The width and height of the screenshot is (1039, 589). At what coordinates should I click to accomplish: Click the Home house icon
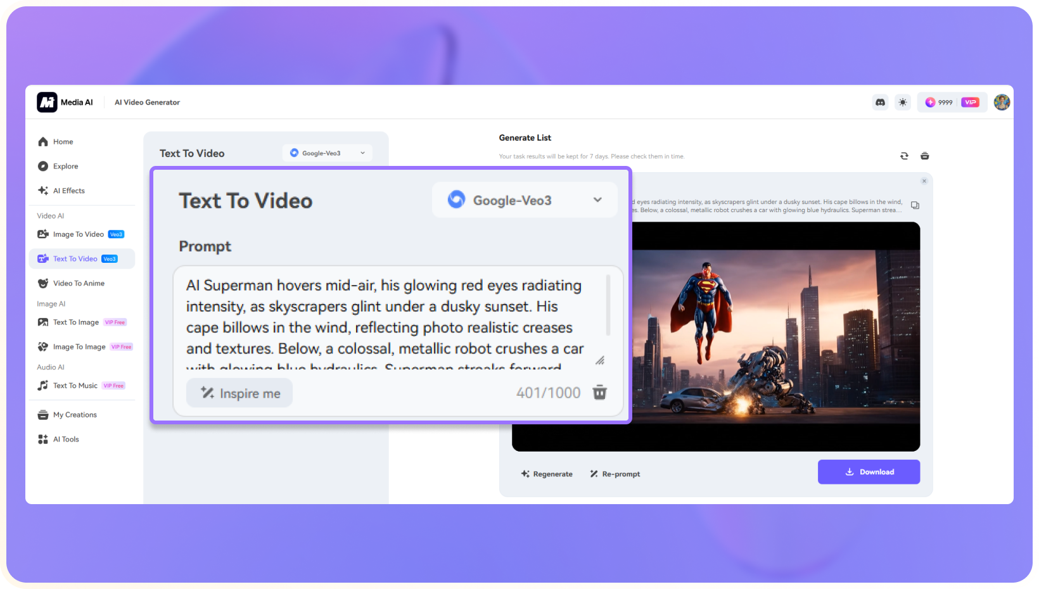[43, 142]
